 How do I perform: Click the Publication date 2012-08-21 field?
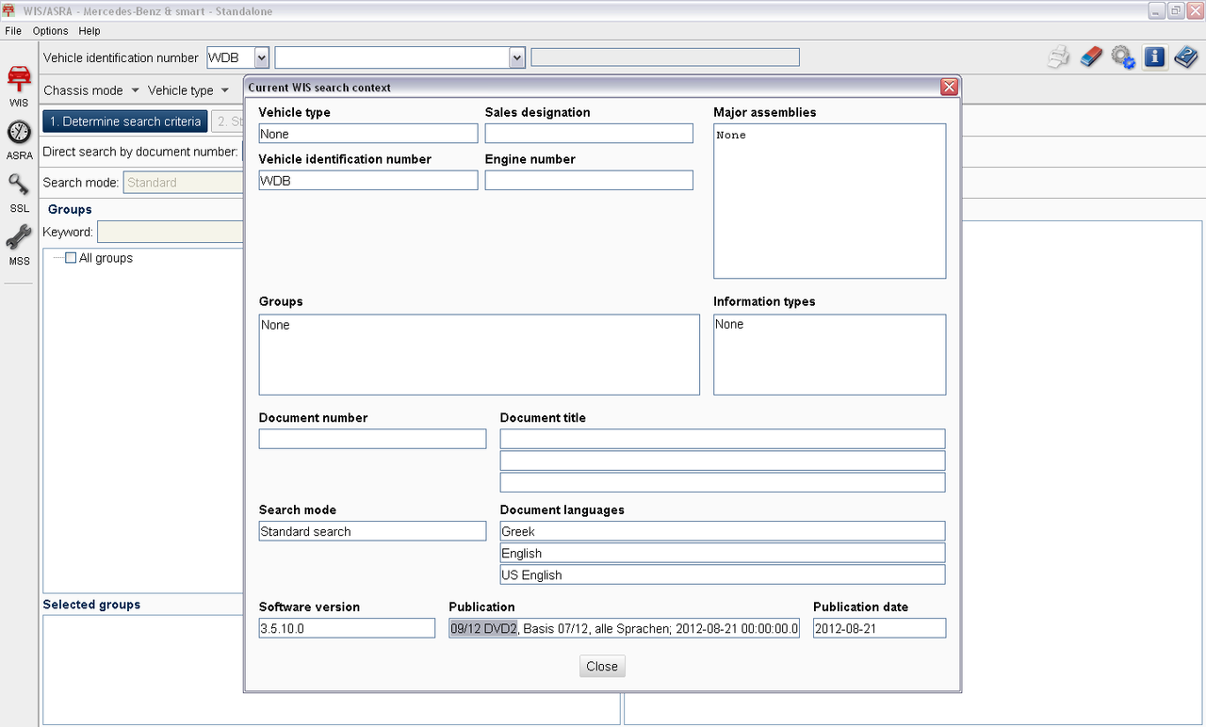pyautogui.click(x=880, y=628)
